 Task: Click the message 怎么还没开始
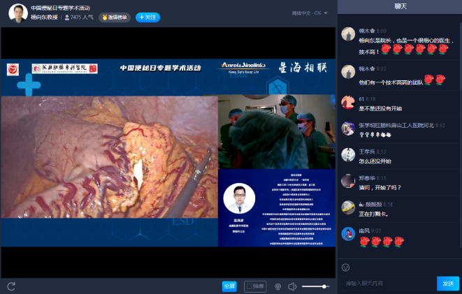[x=375, y=161]
